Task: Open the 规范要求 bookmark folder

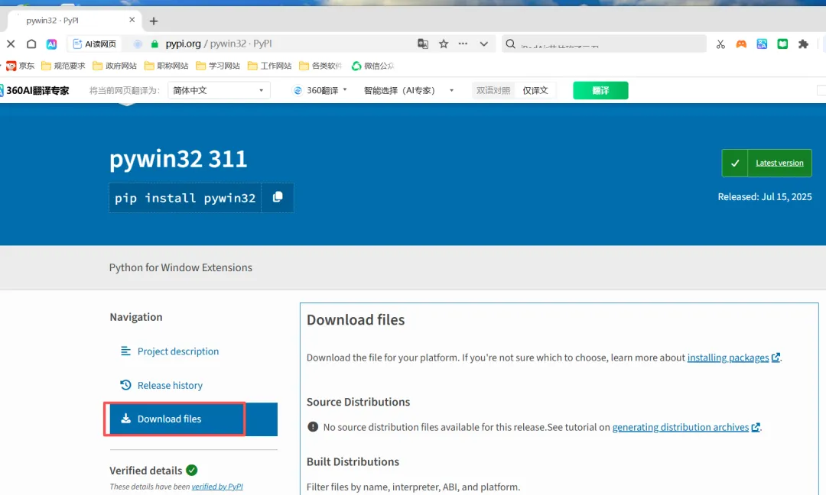Action: tap(63, 66)
